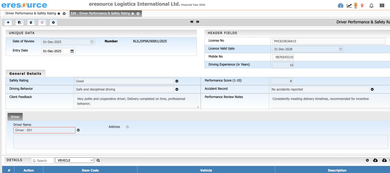This screenshot has height=173, width=390.
Task: Open the Accident Record dropdown
Action: [x=372, y=89]
